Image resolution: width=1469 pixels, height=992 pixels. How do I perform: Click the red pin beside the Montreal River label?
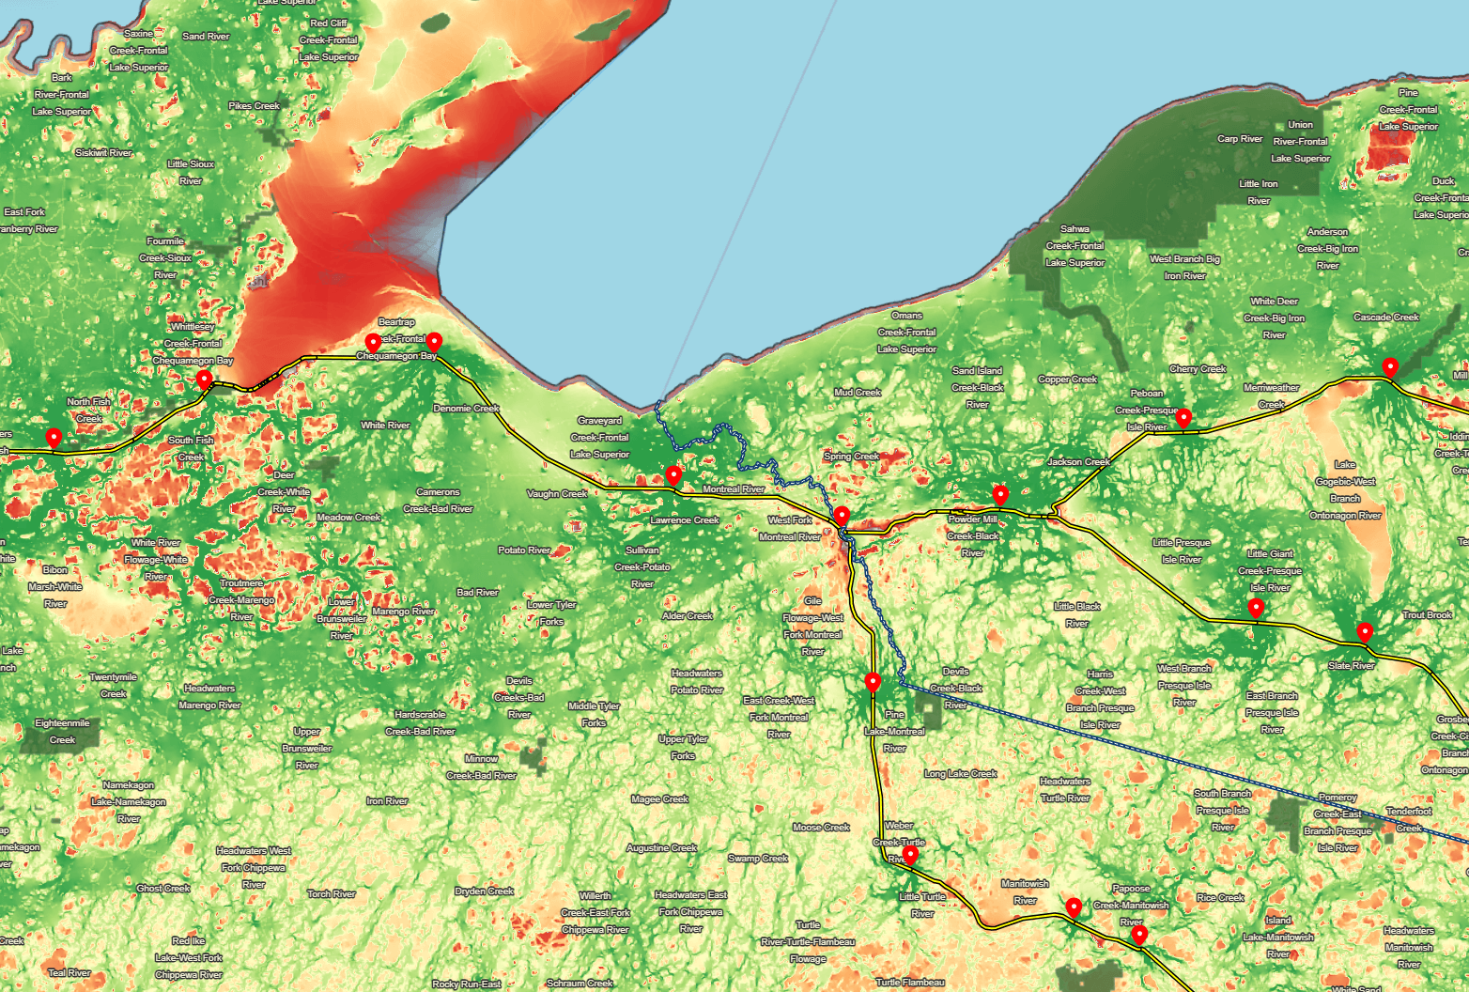673,476
